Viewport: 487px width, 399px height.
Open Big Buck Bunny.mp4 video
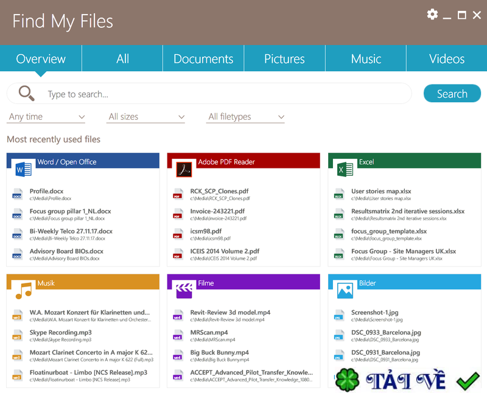219,353
